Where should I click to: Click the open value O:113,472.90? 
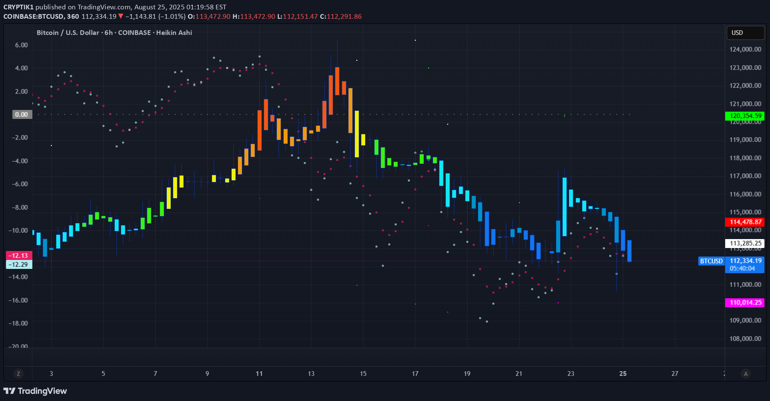tap(209, 16)
